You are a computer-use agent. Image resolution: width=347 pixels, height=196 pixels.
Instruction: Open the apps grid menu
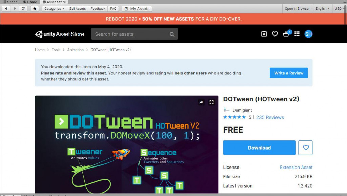point(297,34)
